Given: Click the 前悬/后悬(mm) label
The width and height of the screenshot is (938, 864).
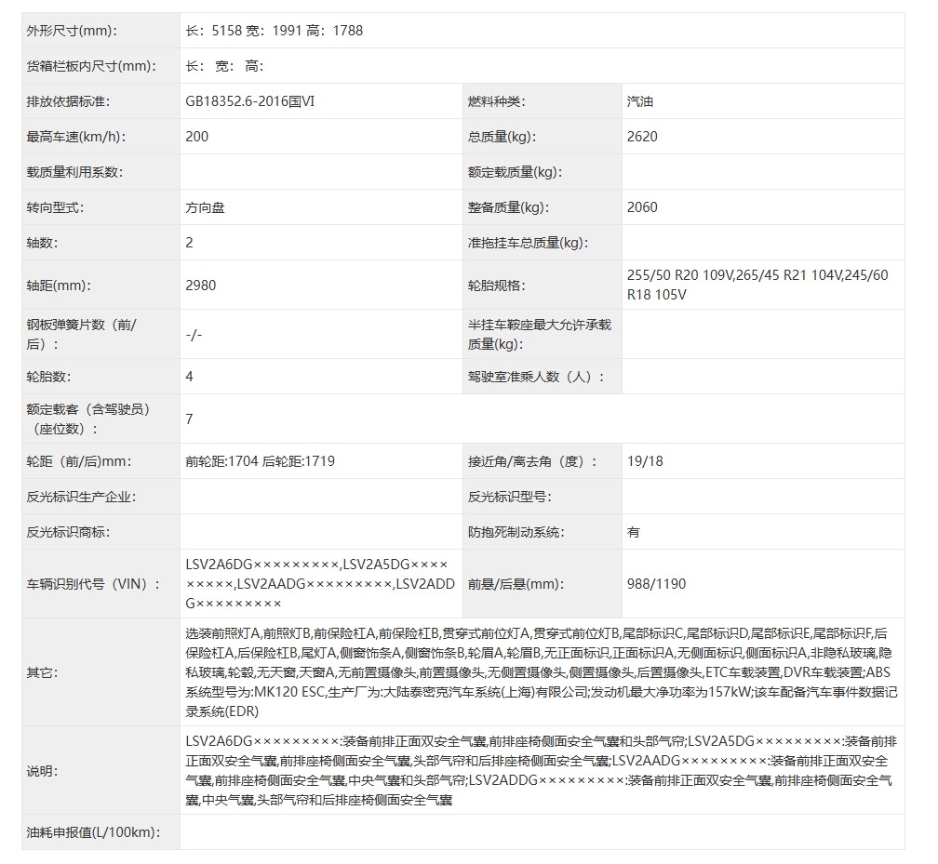Looking at the screenshot, I should point(516,584).
